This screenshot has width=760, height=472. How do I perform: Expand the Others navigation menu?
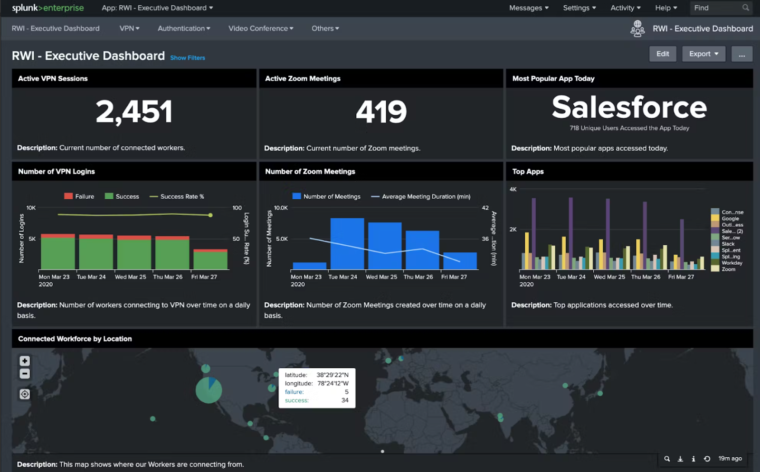[x=325, y=28]
